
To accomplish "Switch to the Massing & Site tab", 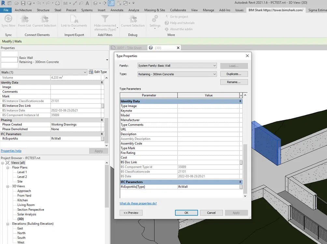I will 154,10.
